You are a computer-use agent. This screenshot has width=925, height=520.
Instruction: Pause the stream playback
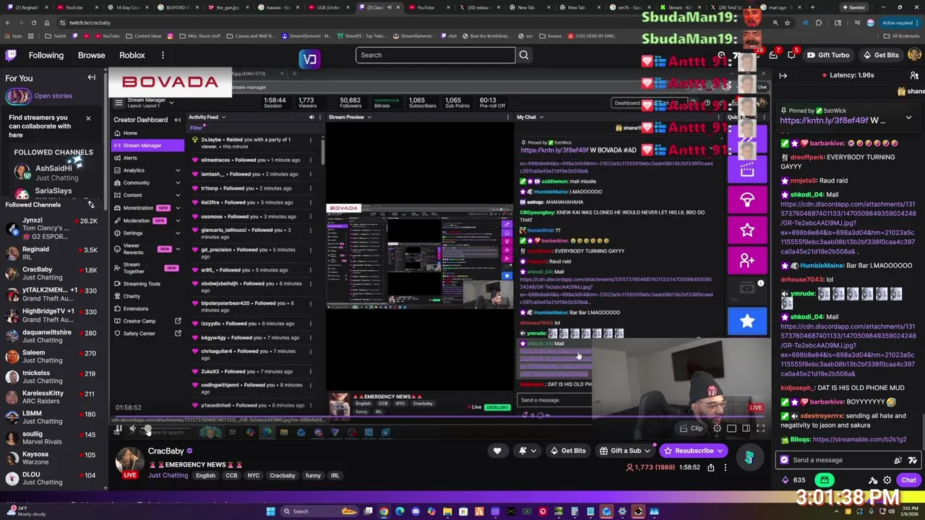(x=118, y=429)
